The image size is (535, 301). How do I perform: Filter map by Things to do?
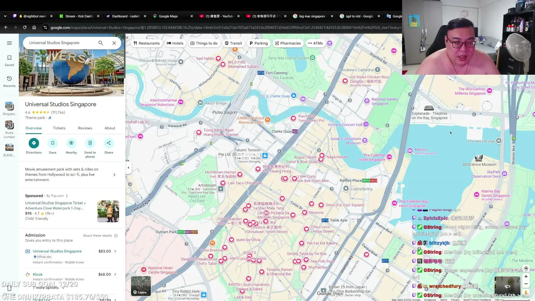[x=204, y=43]
